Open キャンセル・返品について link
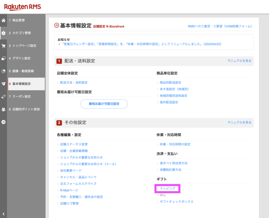This screenshot has width=269, height=218. click(x=78, y=177)
